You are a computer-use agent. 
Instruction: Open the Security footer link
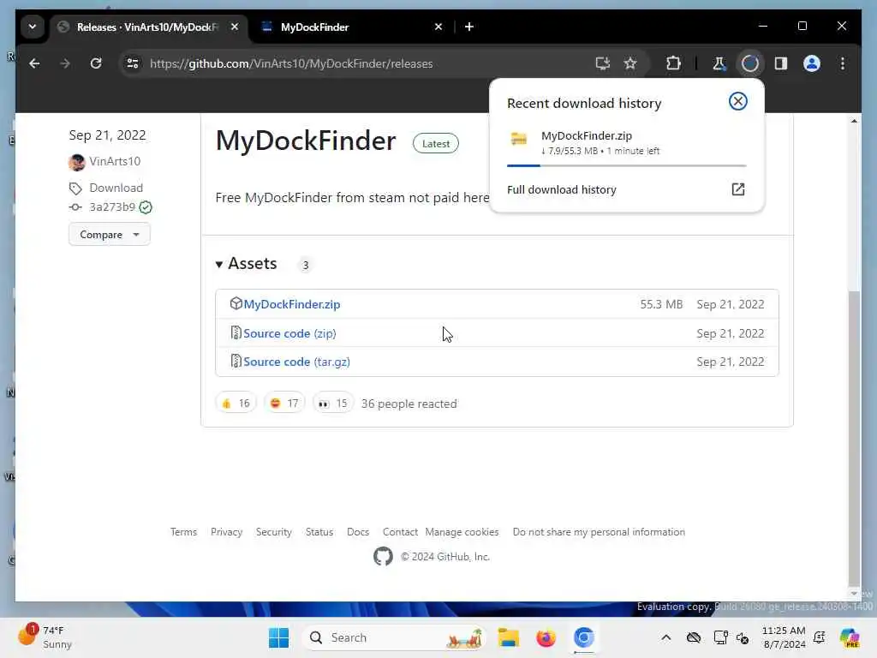point(273,532)
